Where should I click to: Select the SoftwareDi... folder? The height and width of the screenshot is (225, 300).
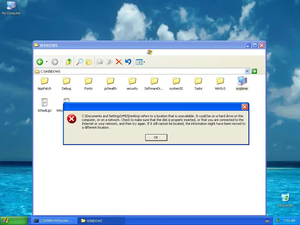(x=154, y=83)
